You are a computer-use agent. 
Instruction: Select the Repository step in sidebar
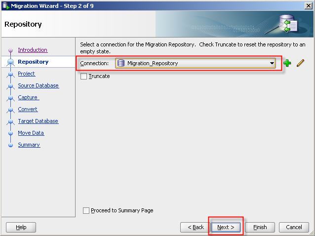pyautogui.click(x=33, y=62)
